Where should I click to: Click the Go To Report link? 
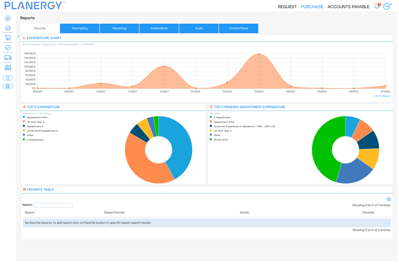383,96
